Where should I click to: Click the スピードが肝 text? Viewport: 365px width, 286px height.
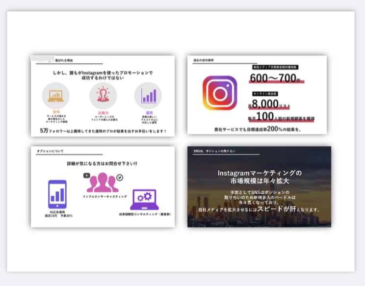(277, 208)
